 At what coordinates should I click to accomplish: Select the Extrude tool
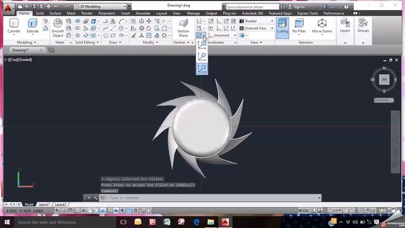(32, 26)
